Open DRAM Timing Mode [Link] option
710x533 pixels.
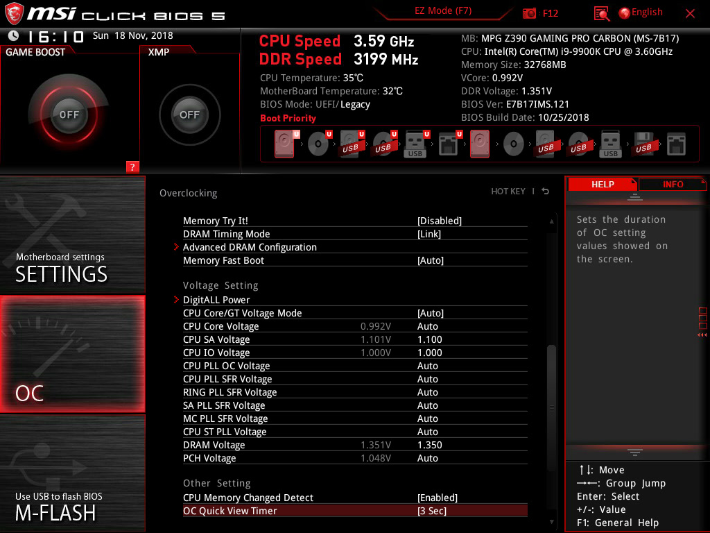click(x=355, y=234)
